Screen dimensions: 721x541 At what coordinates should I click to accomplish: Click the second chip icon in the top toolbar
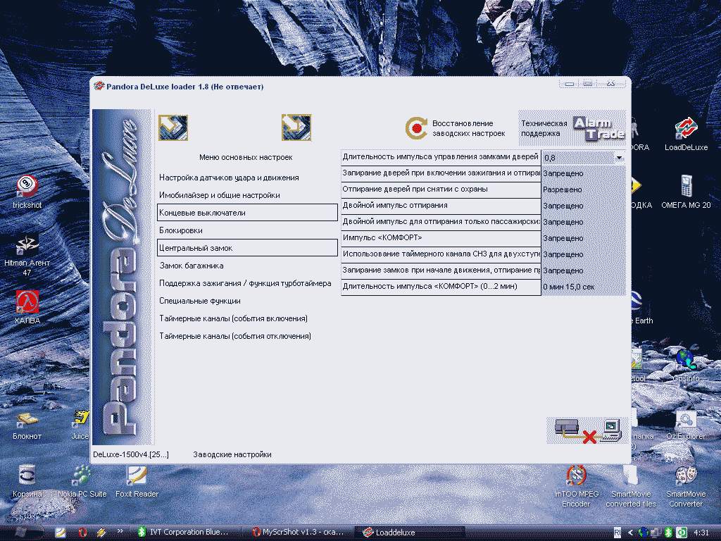coord(296,128)
